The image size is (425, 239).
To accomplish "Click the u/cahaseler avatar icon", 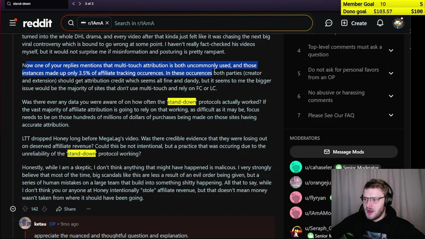I will (296, 167).
